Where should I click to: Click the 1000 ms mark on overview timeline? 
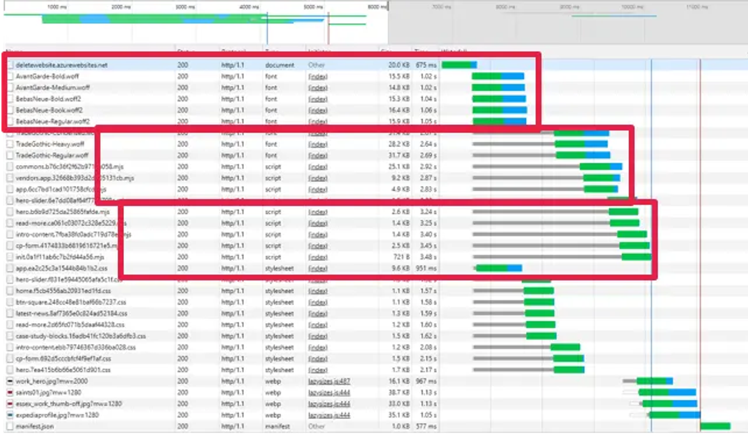pyautogui.click(x=57, y=6)
